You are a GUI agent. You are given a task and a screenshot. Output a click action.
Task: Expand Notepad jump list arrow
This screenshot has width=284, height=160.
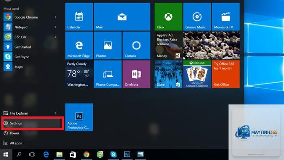(55, 27)
